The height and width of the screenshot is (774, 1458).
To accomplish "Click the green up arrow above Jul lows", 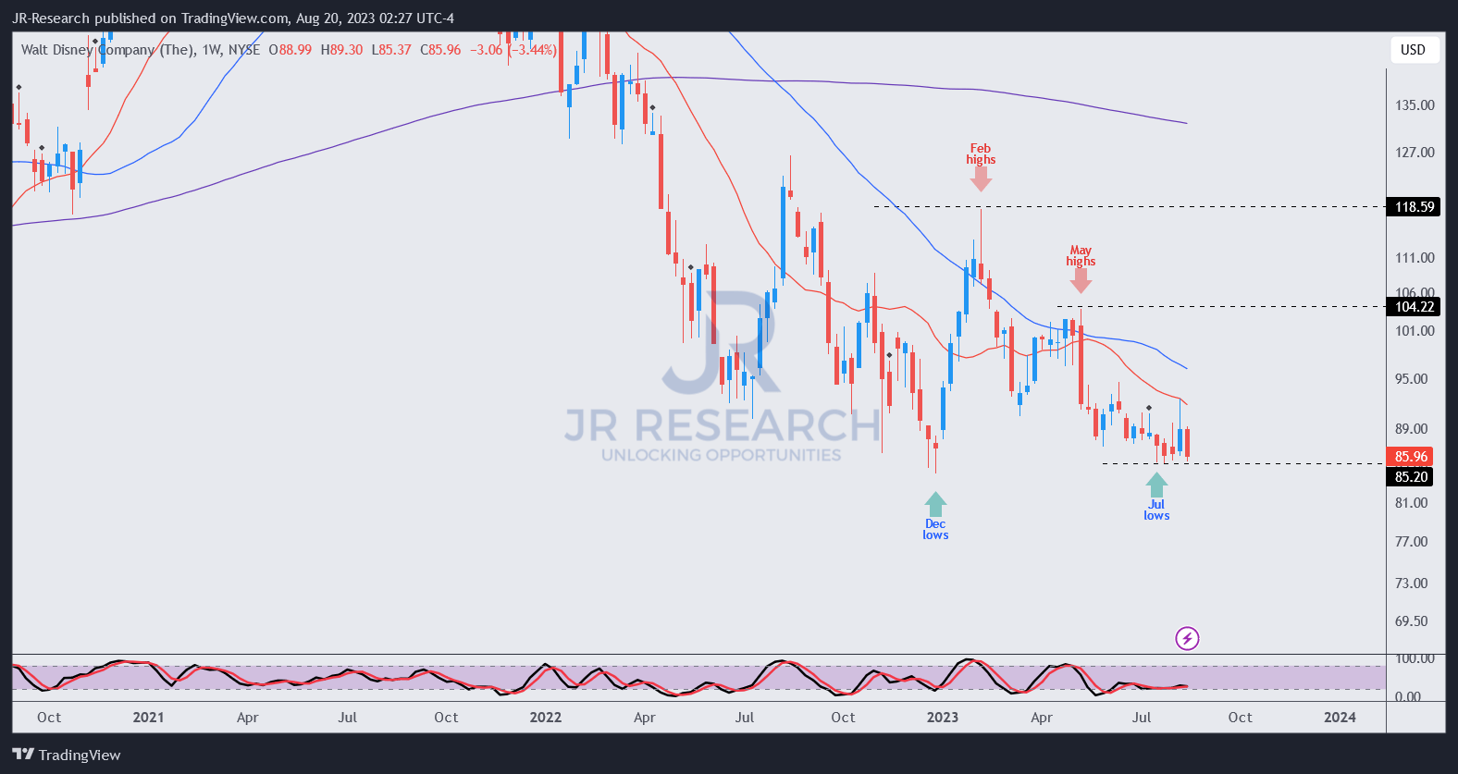I will click(1156, 485).
